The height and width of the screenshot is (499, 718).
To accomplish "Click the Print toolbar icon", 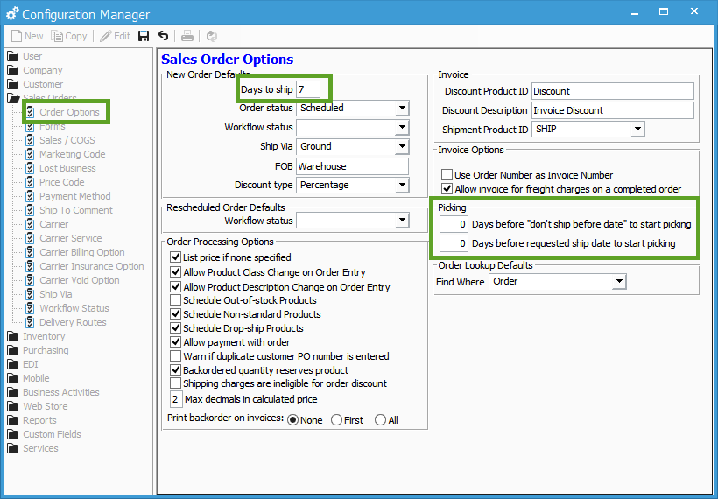I will 187,36.
